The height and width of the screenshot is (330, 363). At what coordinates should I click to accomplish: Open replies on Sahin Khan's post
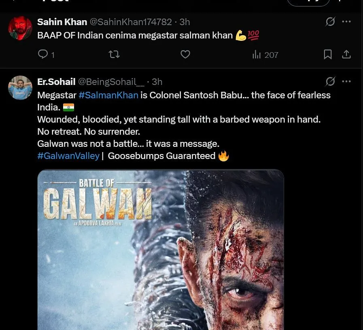point(46,55)
